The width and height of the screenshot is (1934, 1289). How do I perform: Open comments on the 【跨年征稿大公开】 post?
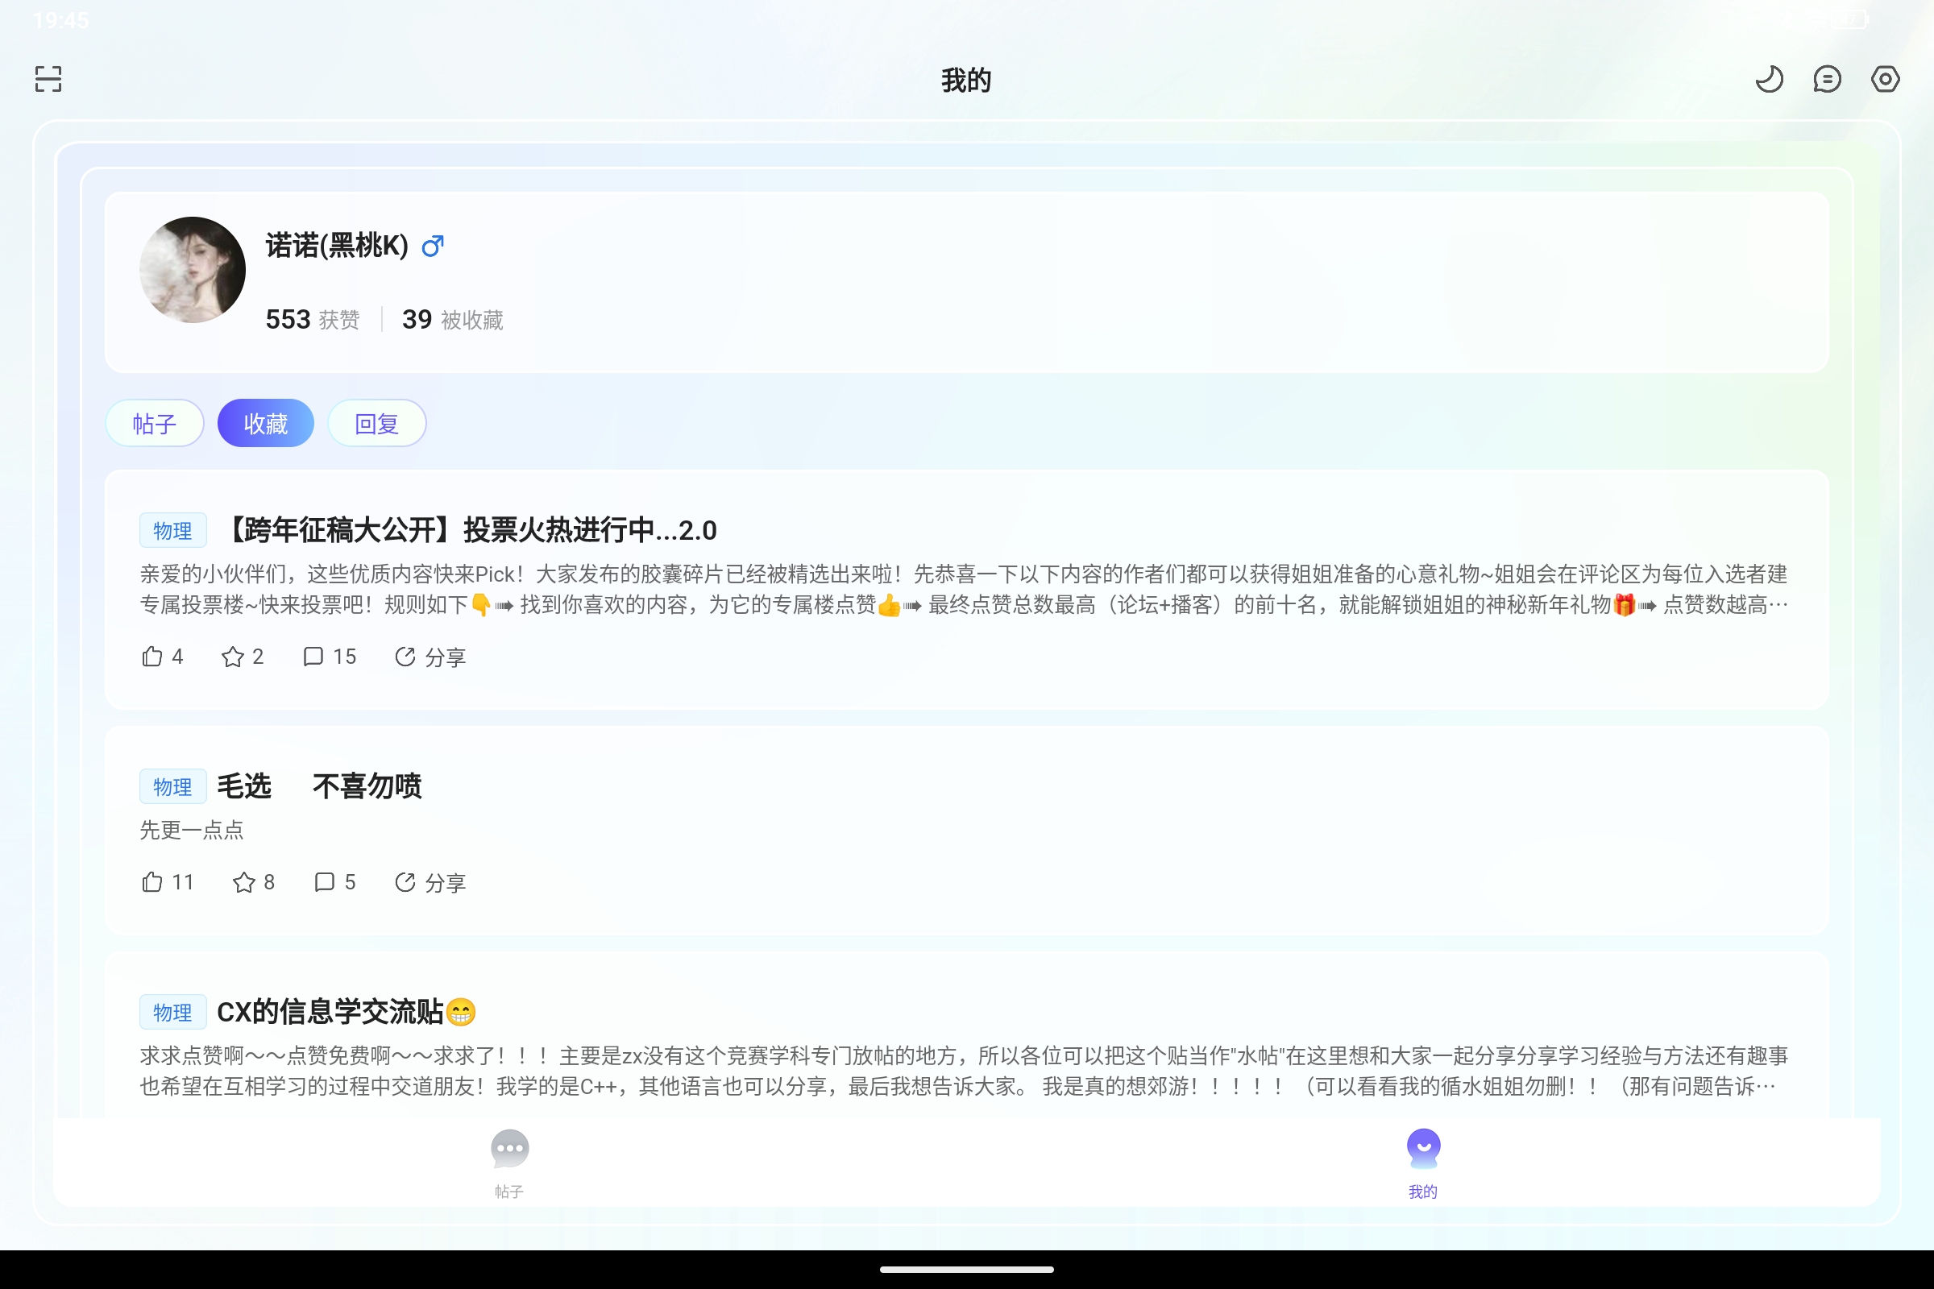(x=328, y=656)
